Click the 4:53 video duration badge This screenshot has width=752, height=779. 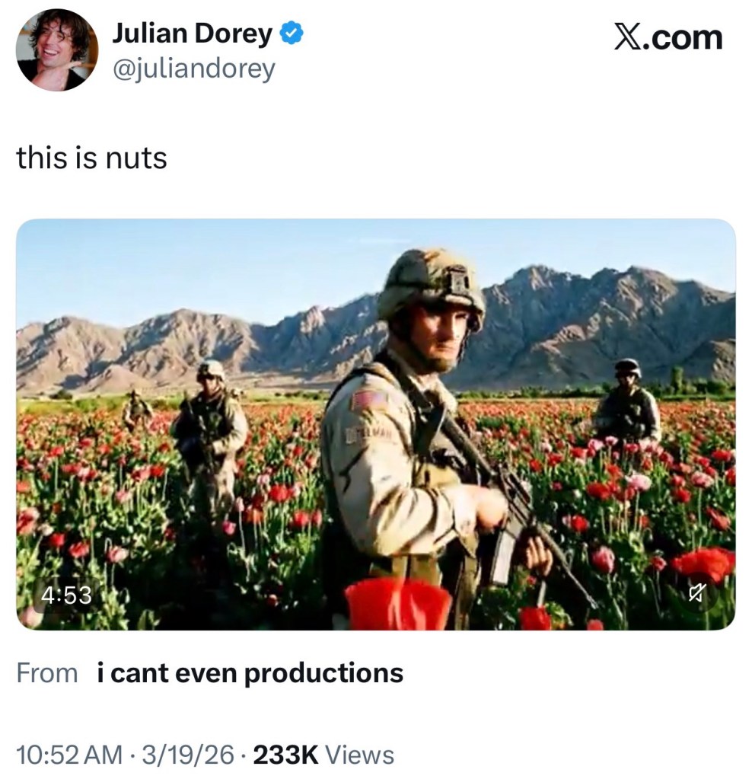click(66, 595)
